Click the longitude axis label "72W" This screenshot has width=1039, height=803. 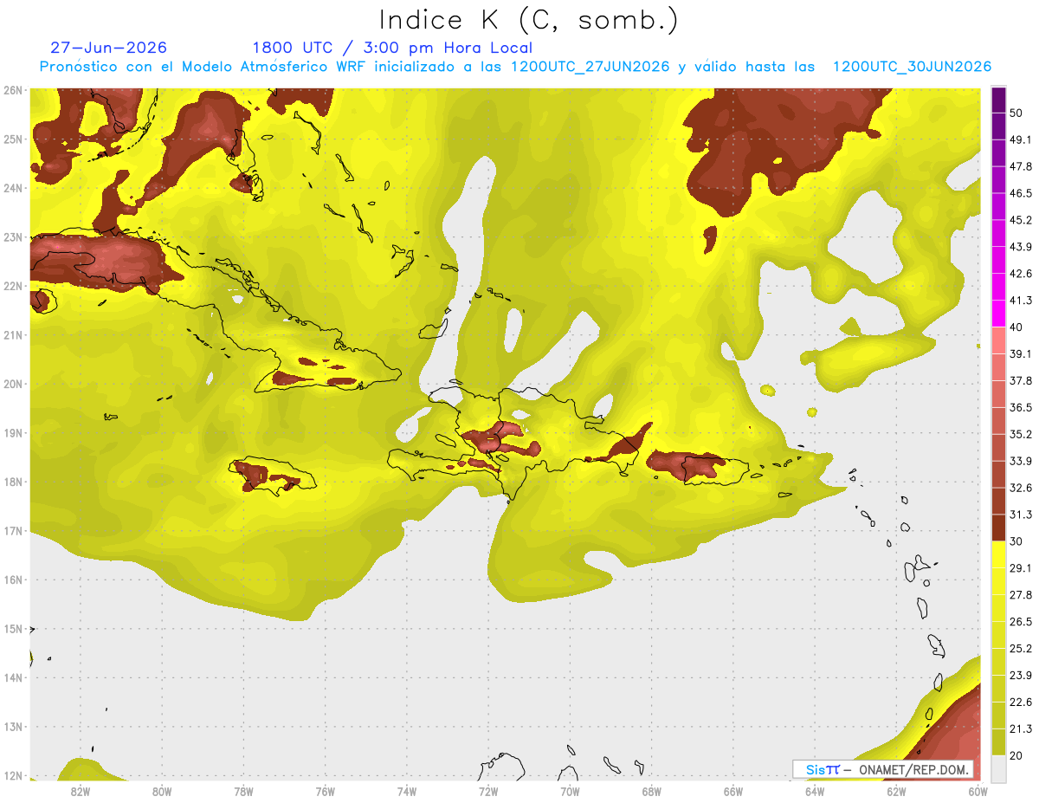[x=488, y=792]
